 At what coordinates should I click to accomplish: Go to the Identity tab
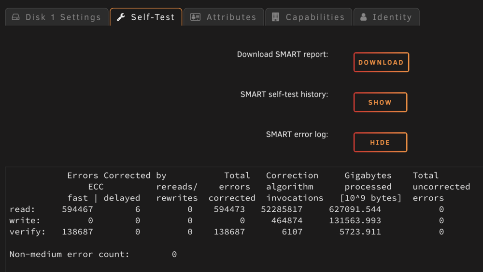click(386, 17)
